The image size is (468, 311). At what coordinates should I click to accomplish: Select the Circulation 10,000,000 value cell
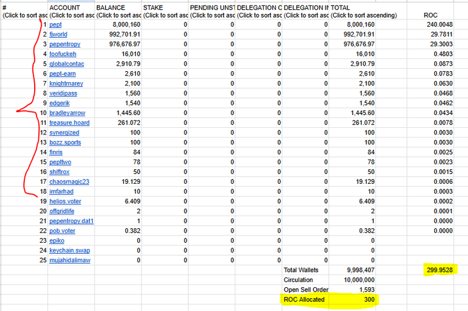(352, 280)
